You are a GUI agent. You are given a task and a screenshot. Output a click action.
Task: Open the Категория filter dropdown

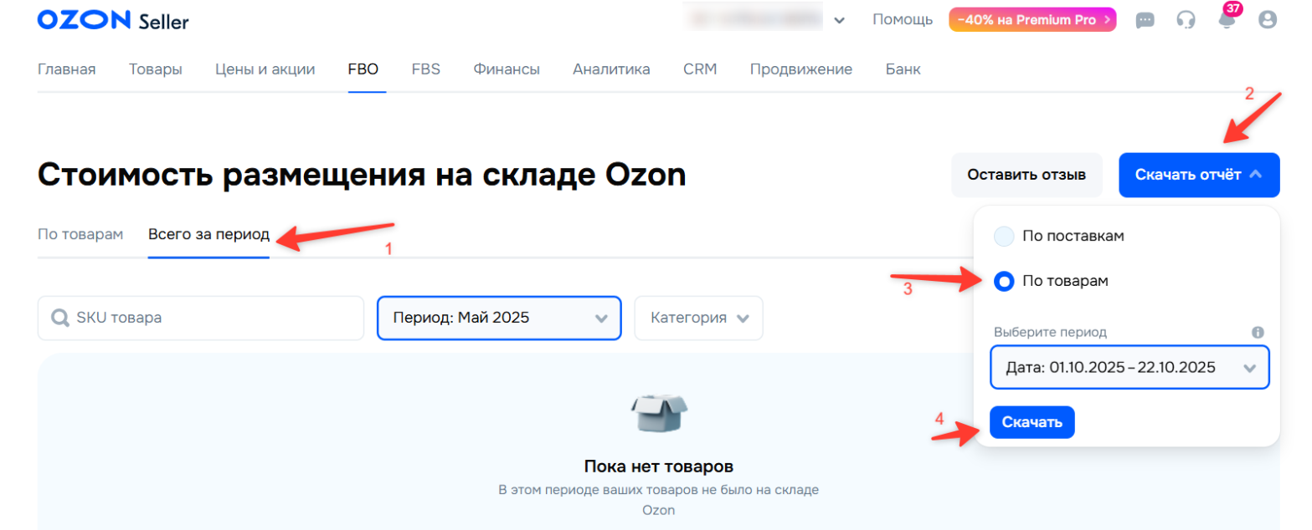point(698,318)
